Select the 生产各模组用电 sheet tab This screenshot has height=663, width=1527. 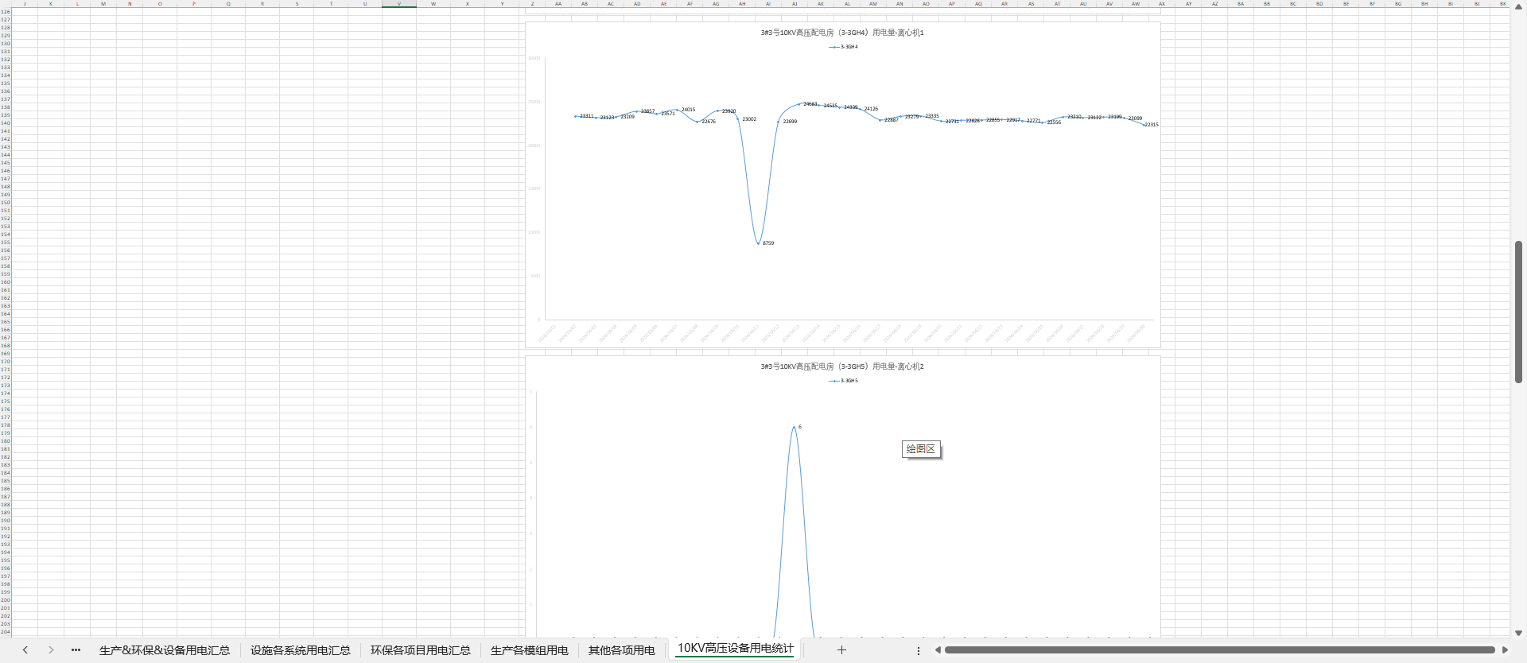coord(530,650)
